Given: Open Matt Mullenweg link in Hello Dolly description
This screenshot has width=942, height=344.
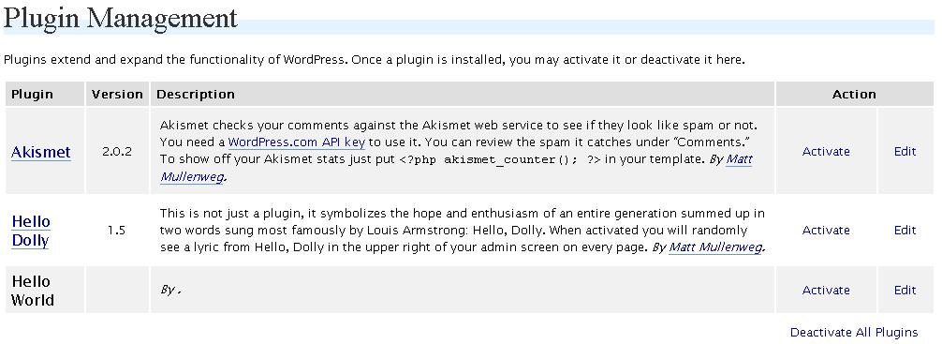Looking at the screenshot, I should tap(714, 247).
